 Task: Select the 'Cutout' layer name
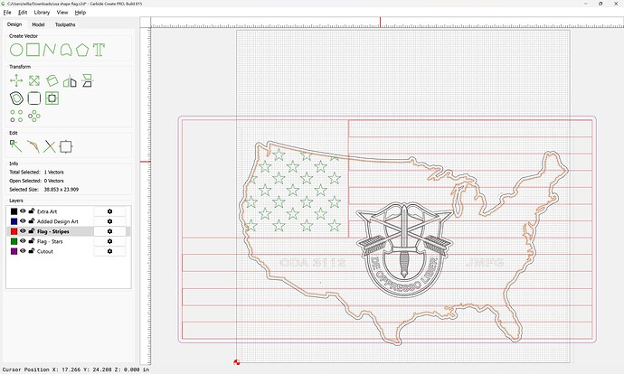(45, 251)
